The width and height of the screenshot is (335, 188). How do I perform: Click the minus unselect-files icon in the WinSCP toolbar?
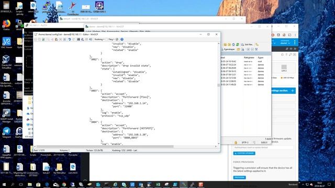(x=252, y=49)
